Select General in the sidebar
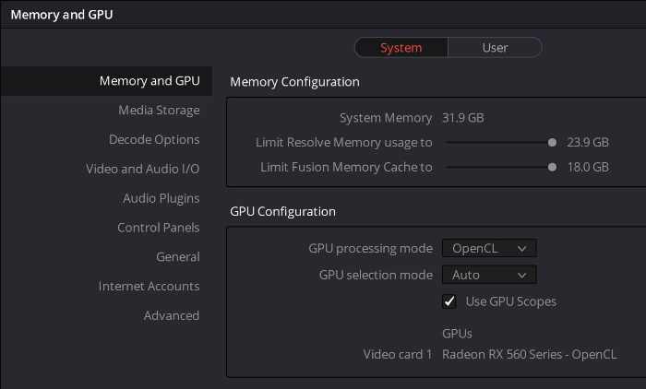Image resolution: width=646 pixels, height=389 pixels. pos(177,257)
